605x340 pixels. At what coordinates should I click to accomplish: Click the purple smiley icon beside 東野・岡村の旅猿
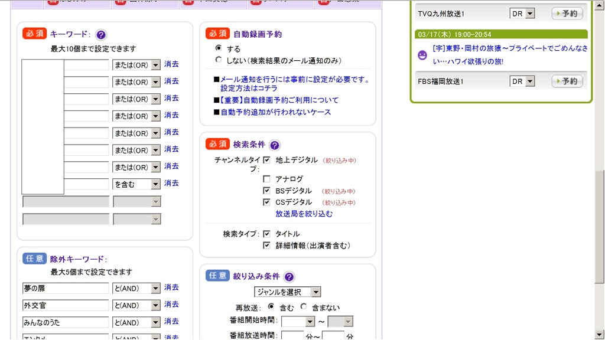[x=422, y=55]
